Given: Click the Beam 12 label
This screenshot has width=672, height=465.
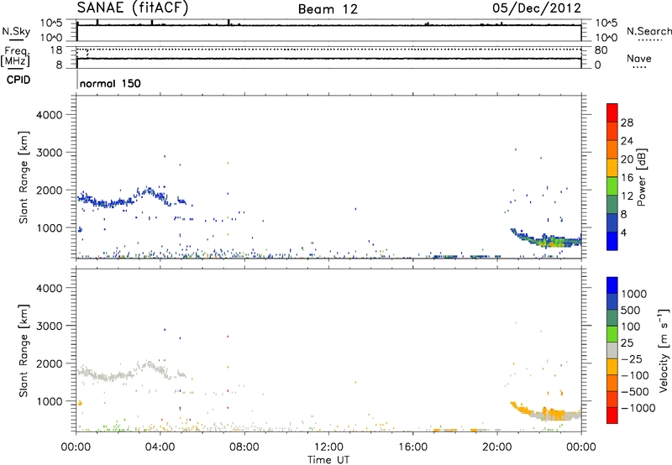Looking at the screenshot, I should [328, 9].
